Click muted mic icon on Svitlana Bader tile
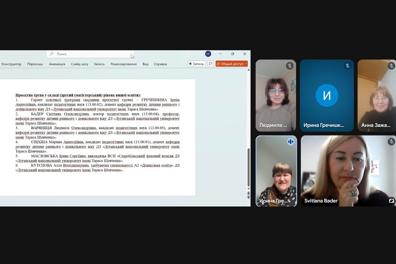 click(391, 142)
